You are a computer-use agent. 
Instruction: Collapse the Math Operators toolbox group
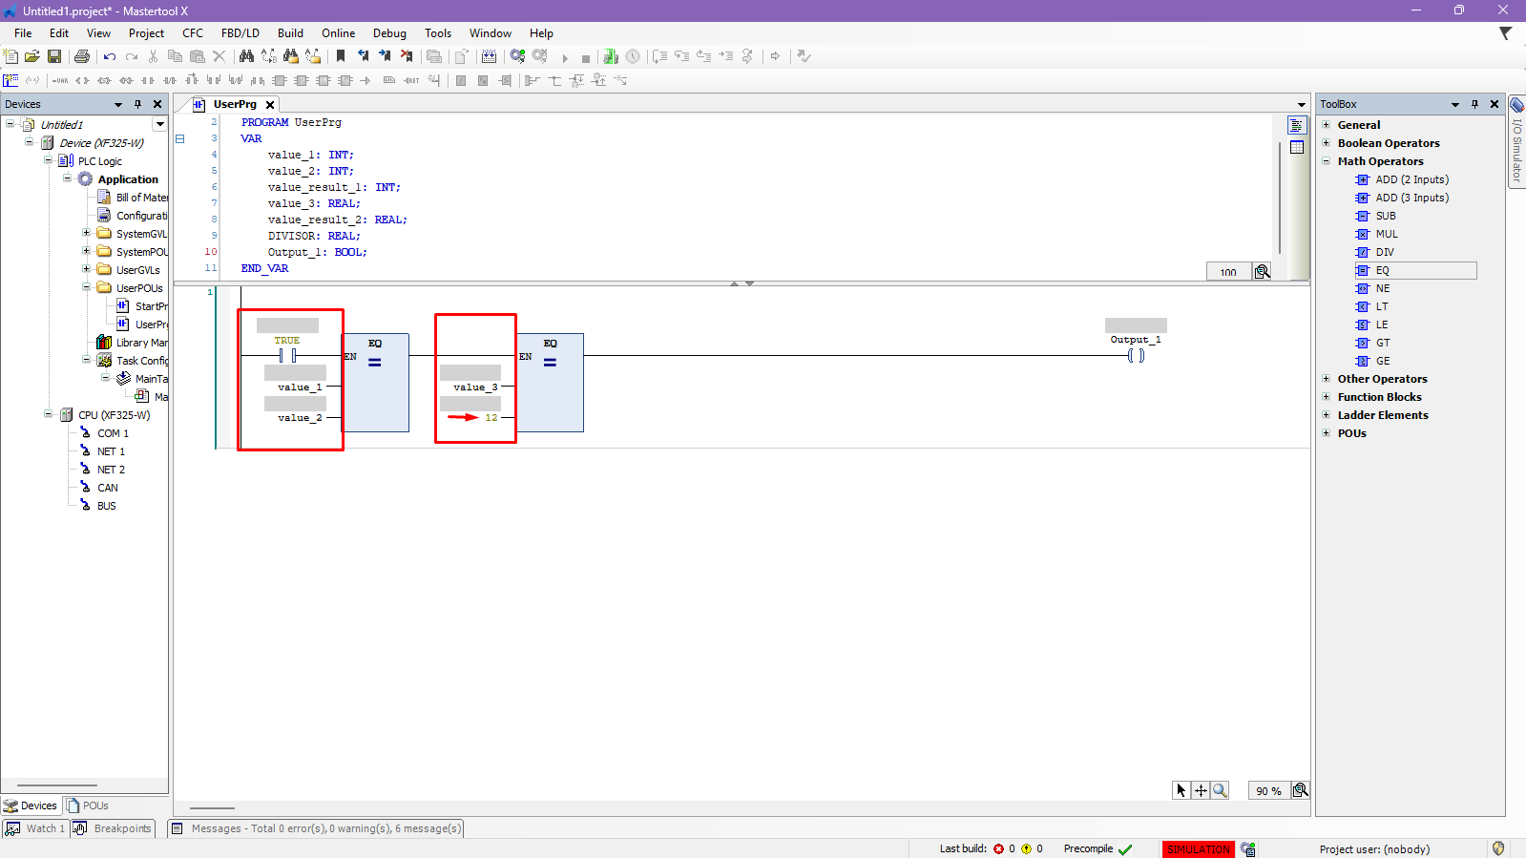point(1326,161)
